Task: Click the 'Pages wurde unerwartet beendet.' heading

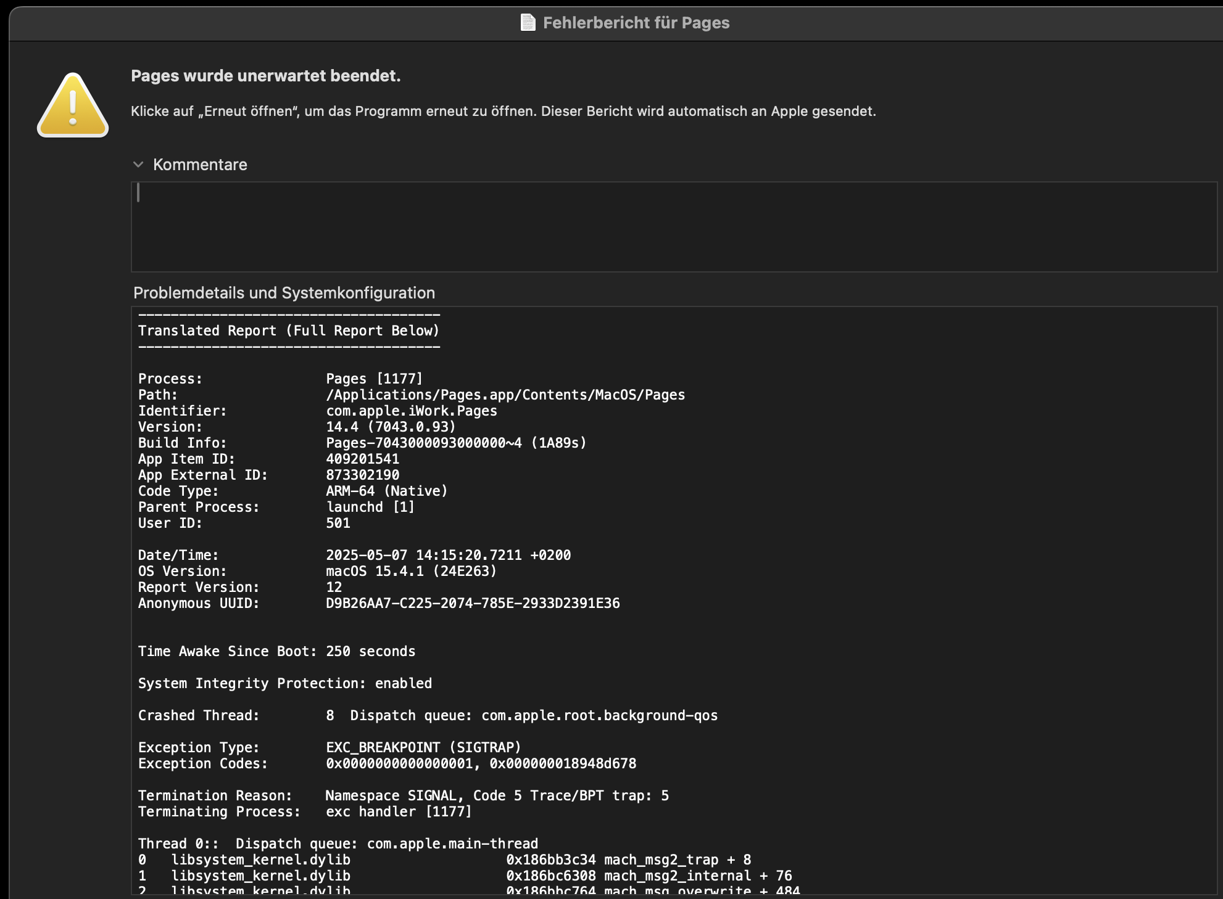Action: [x=265, y=76]
